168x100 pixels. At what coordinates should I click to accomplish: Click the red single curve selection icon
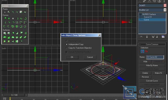coord(146,51)
